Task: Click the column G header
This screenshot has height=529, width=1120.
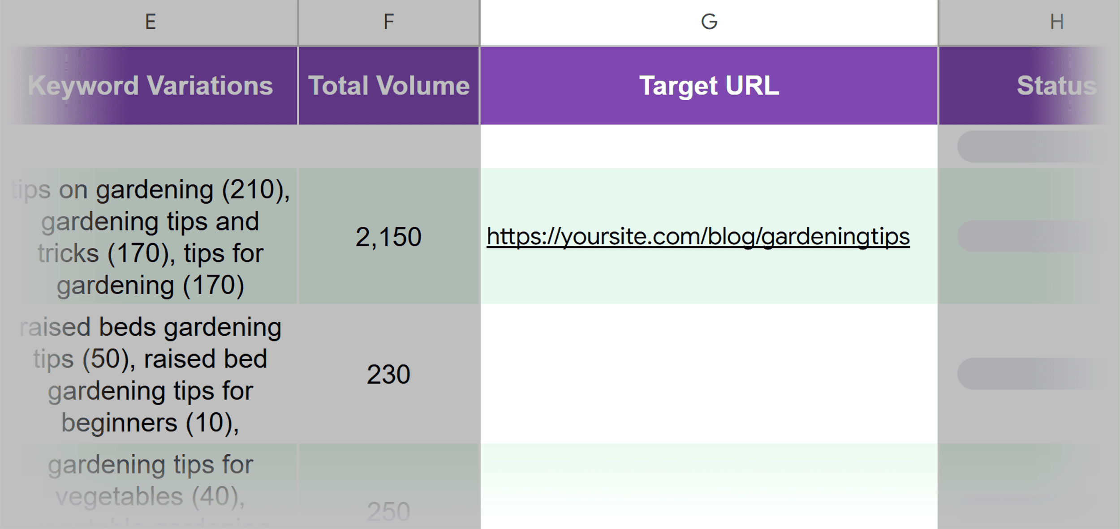Action: 709,22
